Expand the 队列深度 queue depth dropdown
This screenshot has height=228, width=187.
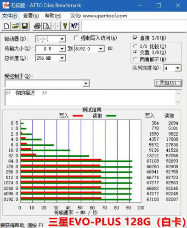click(178, 68)
